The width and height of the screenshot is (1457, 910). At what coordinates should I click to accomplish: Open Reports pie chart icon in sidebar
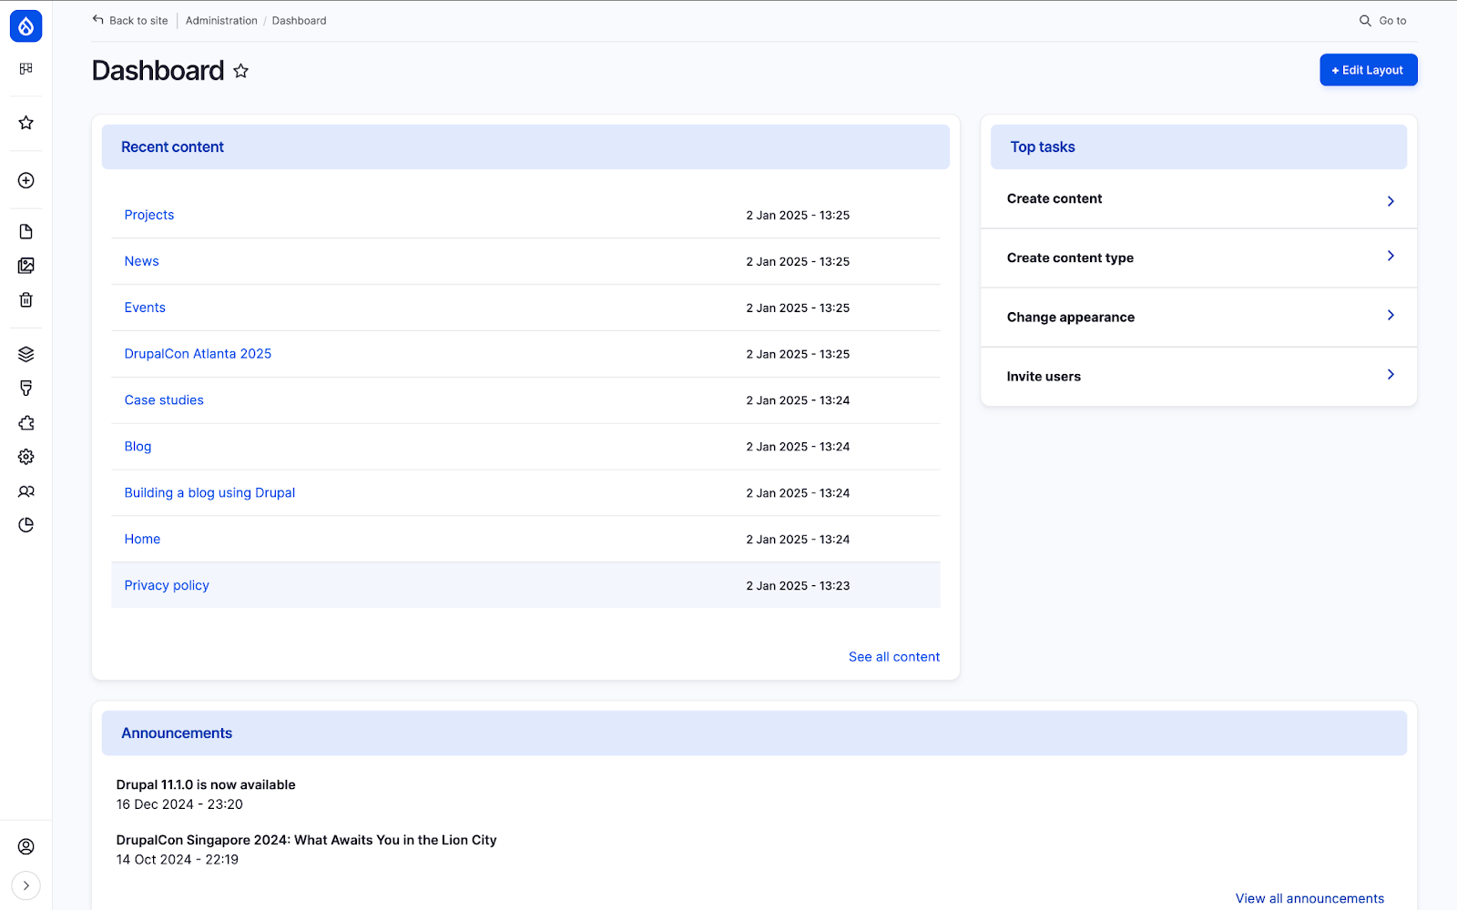(25, 525)
